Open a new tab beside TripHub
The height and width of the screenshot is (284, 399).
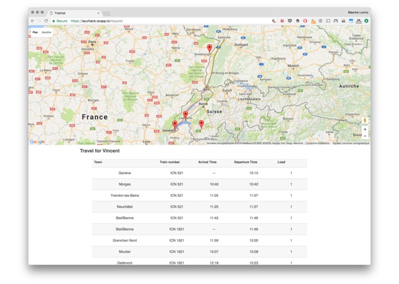[x=107, y=13]
